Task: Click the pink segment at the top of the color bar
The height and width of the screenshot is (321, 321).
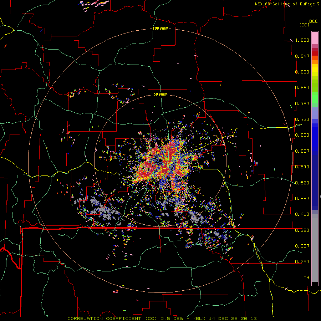Action: click(315, 38)
